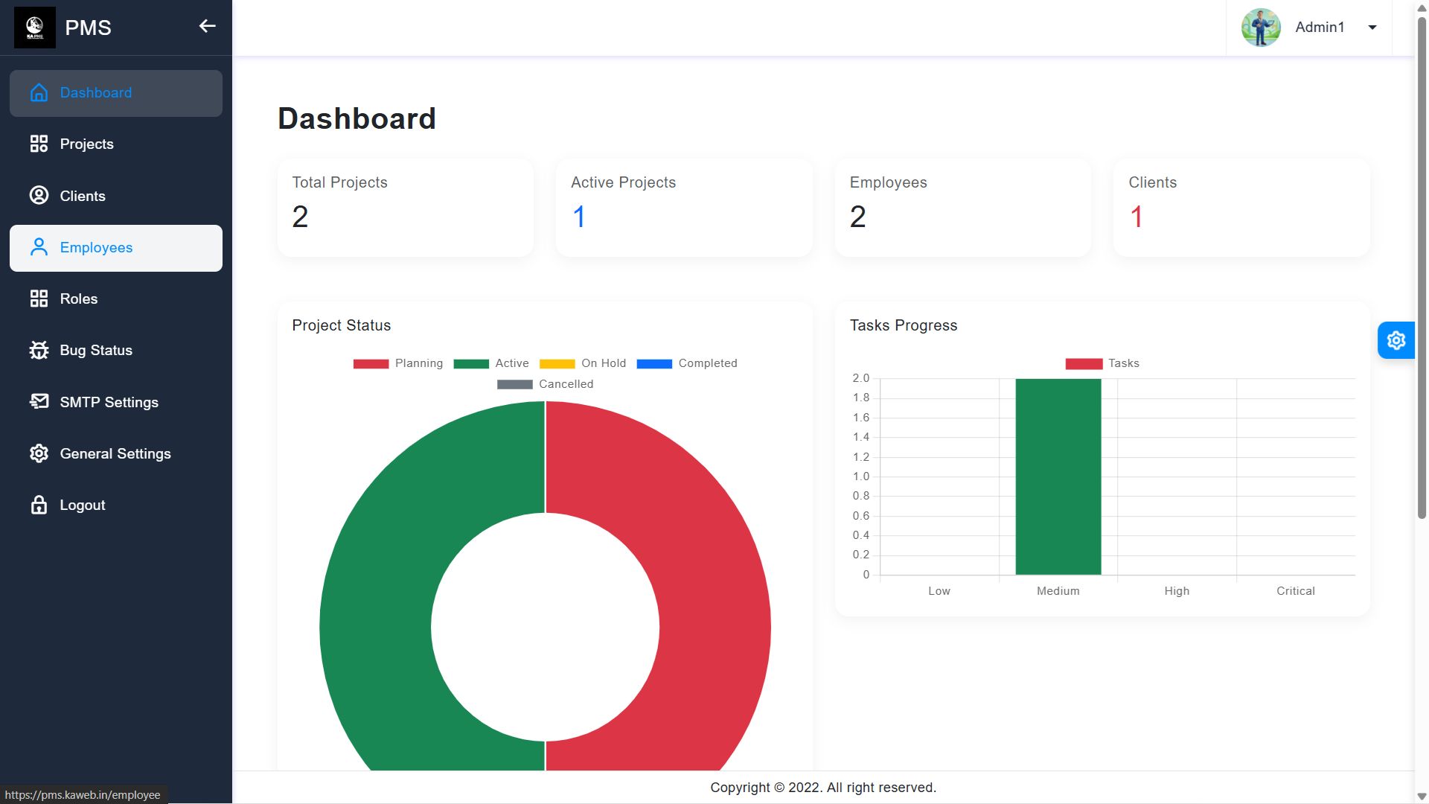Click the Clients user-circle icon
Viewport: 1429px width, 804px height.
point(39,196)
